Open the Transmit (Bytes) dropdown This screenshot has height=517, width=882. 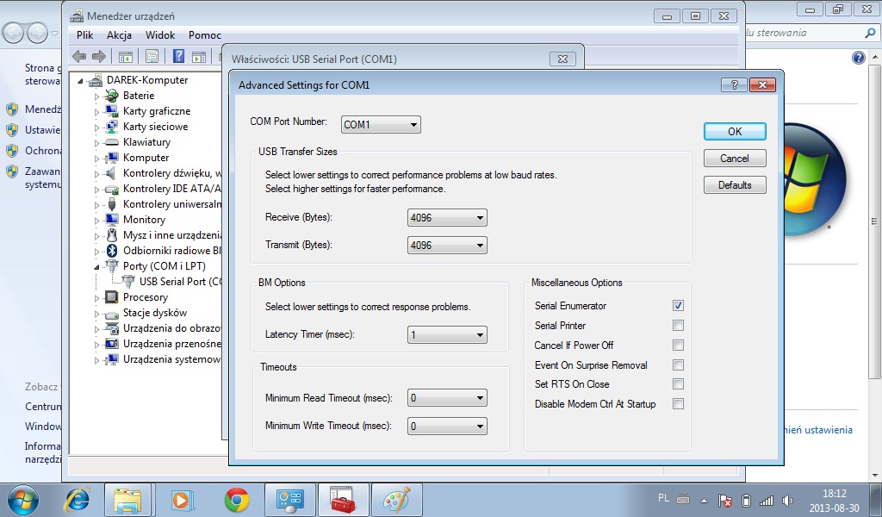click(x=447, y=246)
